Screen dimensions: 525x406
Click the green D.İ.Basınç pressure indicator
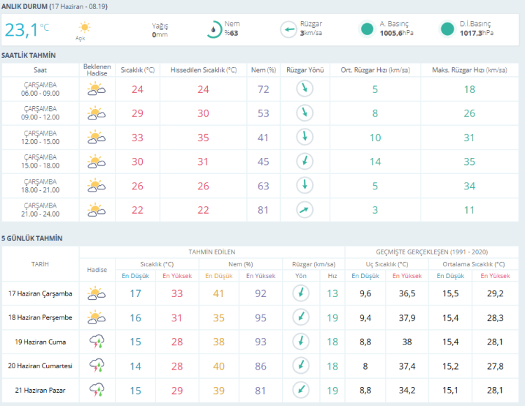[447, 29]
